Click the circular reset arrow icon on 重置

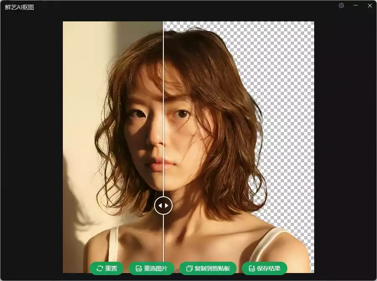pos(100,268)
